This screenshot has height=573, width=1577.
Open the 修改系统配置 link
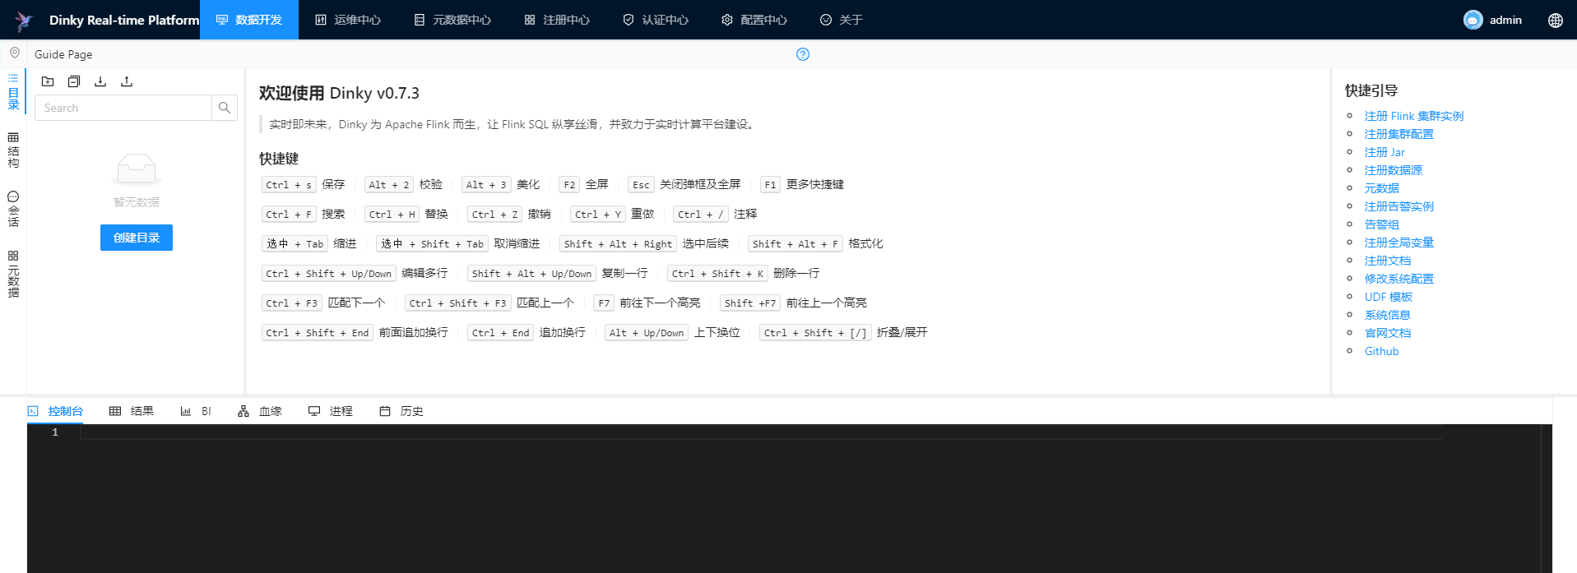coord(1398,279)
